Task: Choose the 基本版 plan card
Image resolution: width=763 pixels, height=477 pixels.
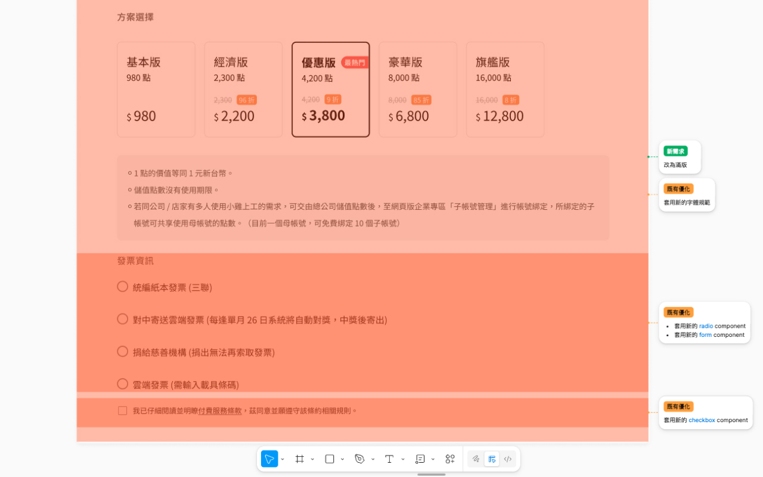Action: [156, 89]
